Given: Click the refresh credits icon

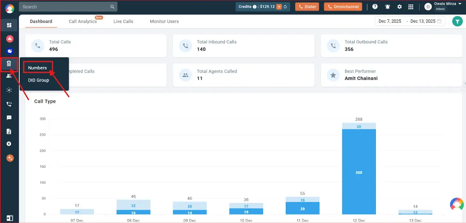Looking at the screenshot, I should [x=285, y=7].
